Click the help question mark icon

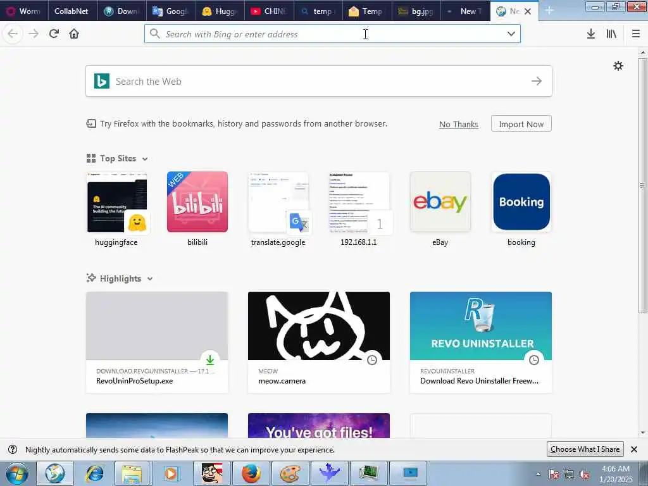(x=13, y=449)
